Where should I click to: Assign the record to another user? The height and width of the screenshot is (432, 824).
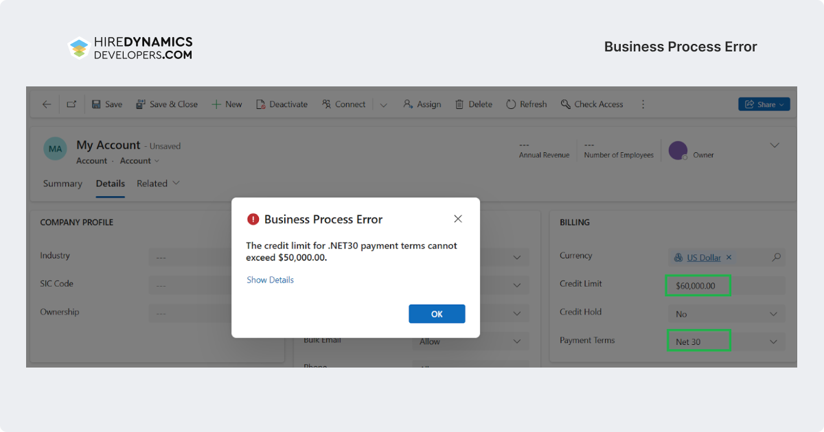[422, 104]
